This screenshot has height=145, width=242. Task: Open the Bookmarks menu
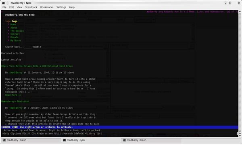coord(47,7)
